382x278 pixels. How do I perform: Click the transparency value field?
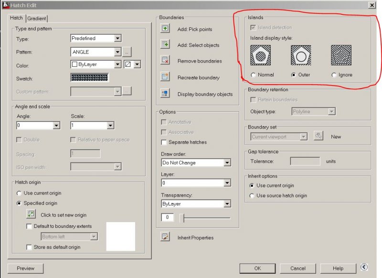(x=168, y=217)
